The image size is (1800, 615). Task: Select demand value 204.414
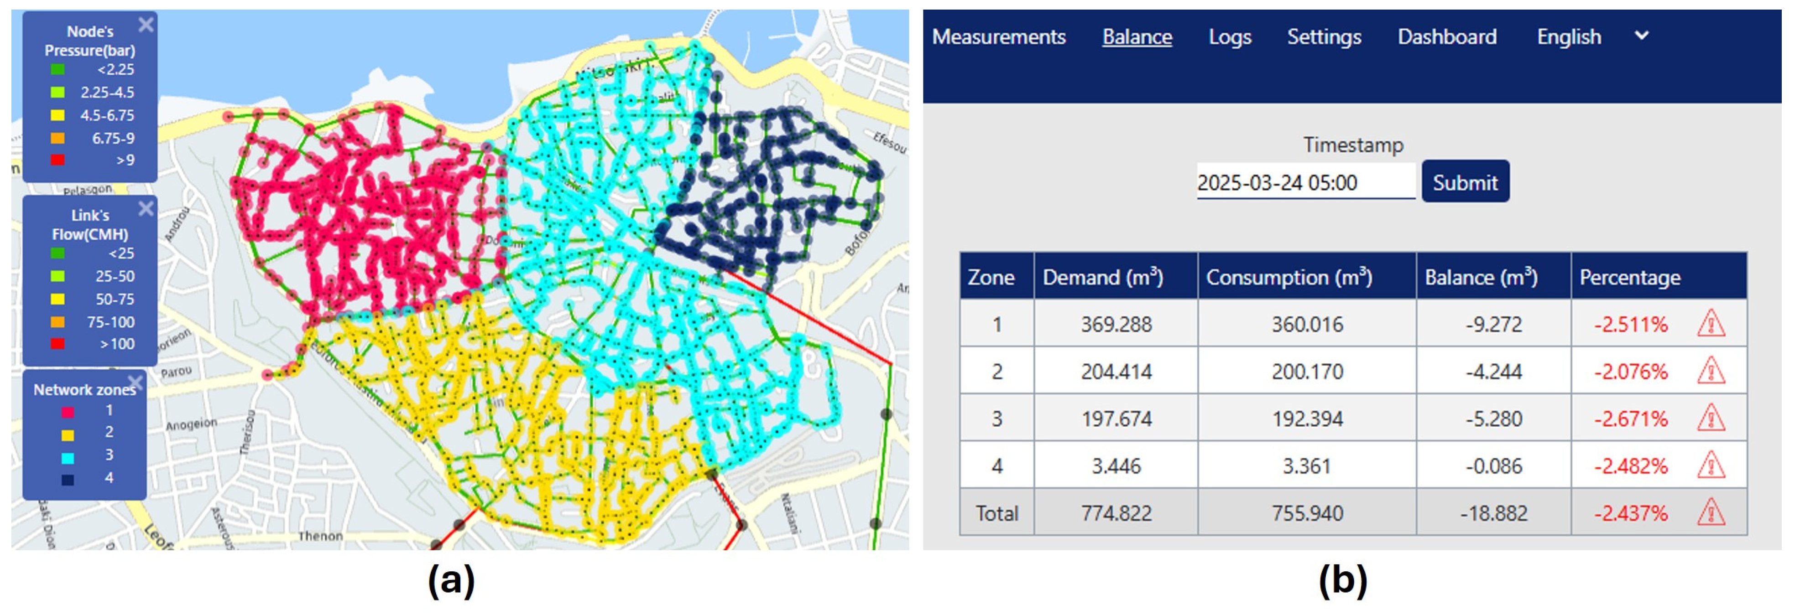pyautogui.click(x=1116, y=371)
